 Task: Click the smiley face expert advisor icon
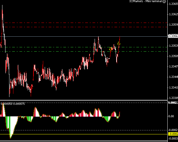pos(164,1)
